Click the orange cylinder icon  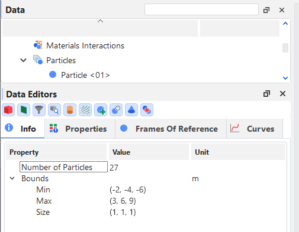point(70,110)
